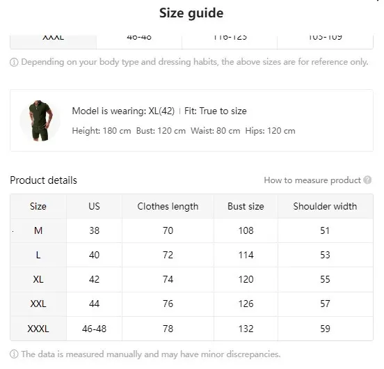Open the model thumbnail photo
This screenshot has height=369, width=384.
40,120
